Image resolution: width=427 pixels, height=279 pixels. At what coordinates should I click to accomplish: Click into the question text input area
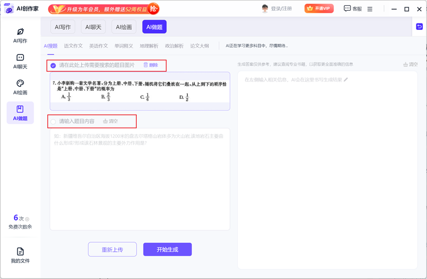click(140, 179)
